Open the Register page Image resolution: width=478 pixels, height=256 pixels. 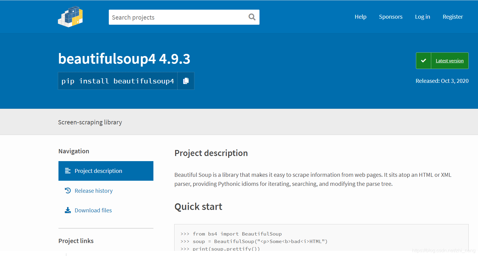[x=453, y=17]
